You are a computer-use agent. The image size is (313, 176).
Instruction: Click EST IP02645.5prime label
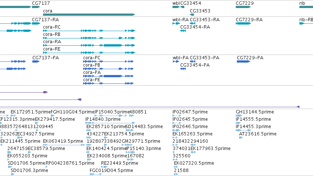pos(190,119)
